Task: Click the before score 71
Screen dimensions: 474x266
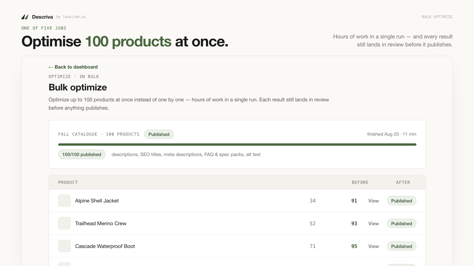Action: (x=313, y=246)
